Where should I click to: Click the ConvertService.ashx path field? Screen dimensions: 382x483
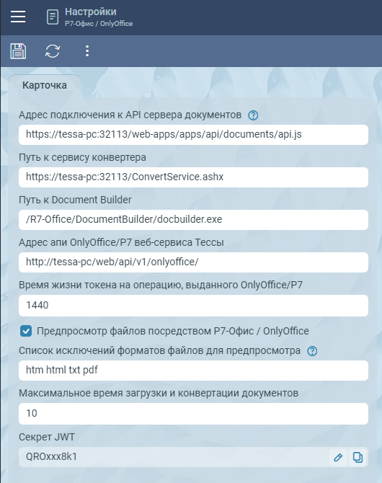(x=193, y=177)
